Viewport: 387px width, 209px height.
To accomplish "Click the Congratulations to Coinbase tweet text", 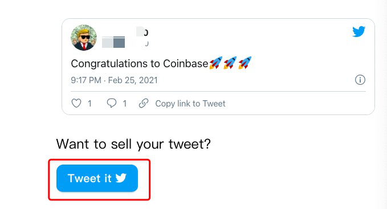I will click(140, 64).
